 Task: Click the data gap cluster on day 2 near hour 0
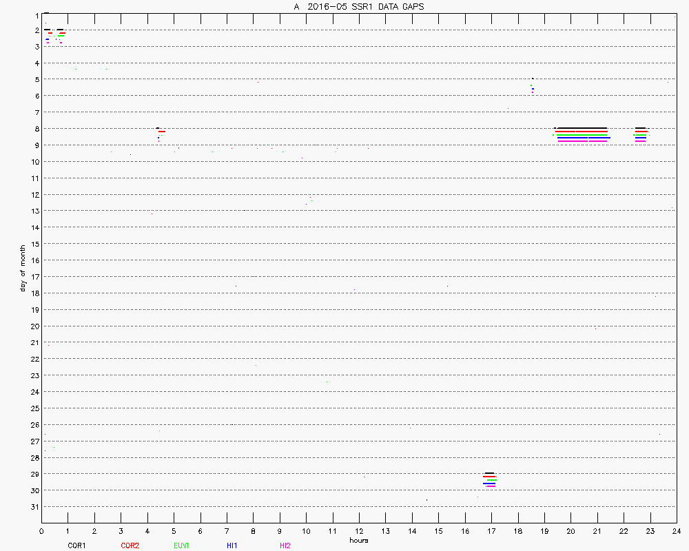tap(54, 34)
